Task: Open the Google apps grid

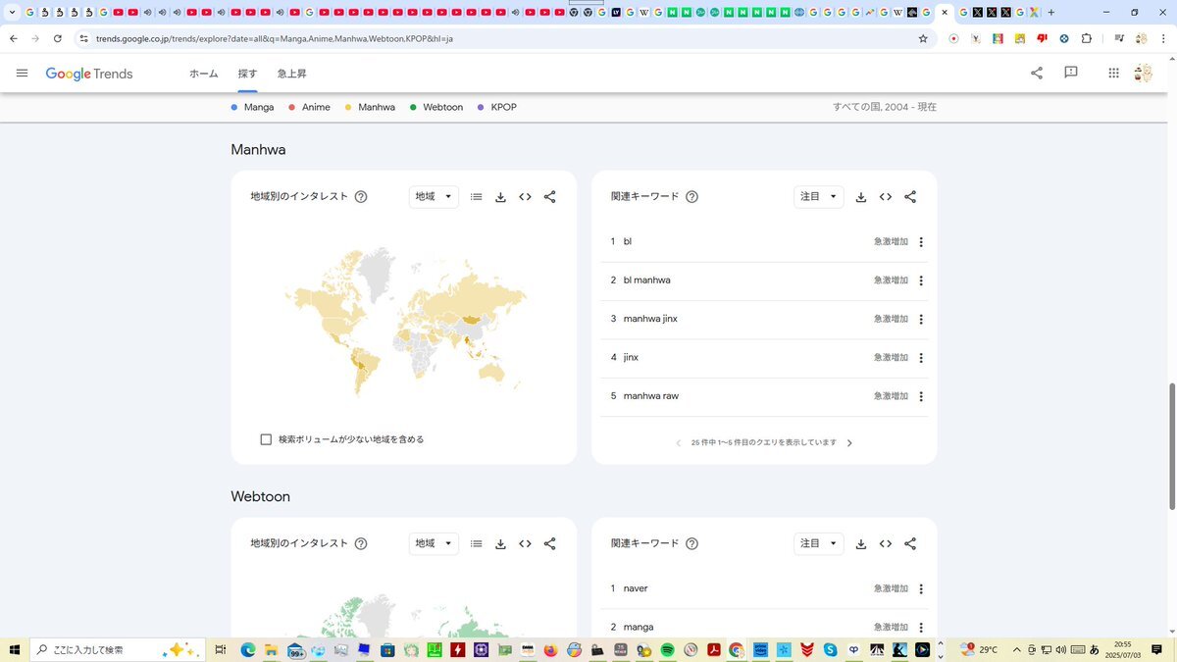Action: pyautogui.click(x=1113, y=74)
